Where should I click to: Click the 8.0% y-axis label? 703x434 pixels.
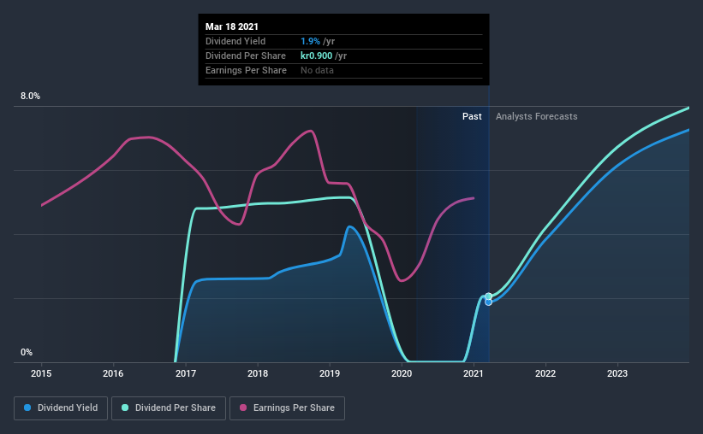tap(30, 97)
